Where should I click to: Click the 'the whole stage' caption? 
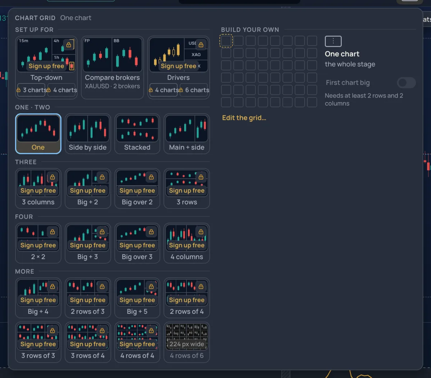click(x=350, y=64)
